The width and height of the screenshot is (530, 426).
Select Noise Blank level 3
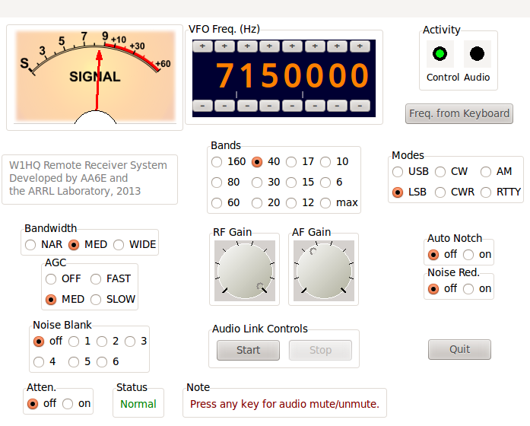pyautogui.click(x=130, y=342)
